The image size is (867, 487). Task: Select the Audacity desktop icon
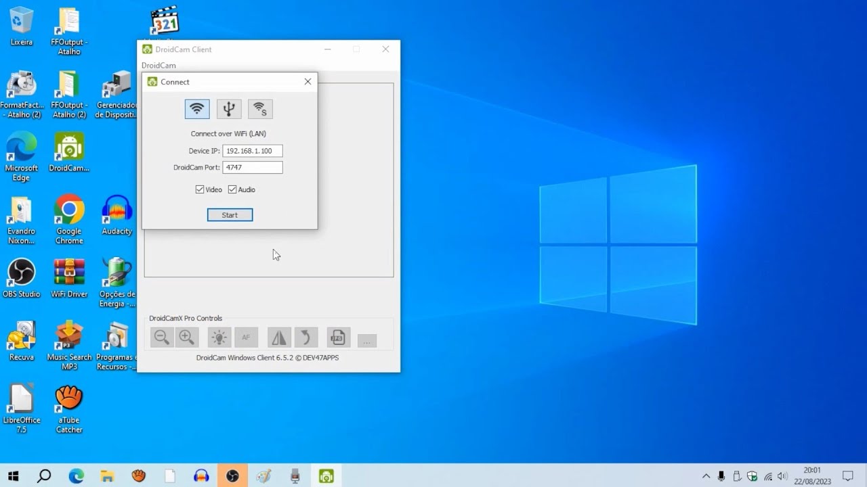tap(117, 215)
